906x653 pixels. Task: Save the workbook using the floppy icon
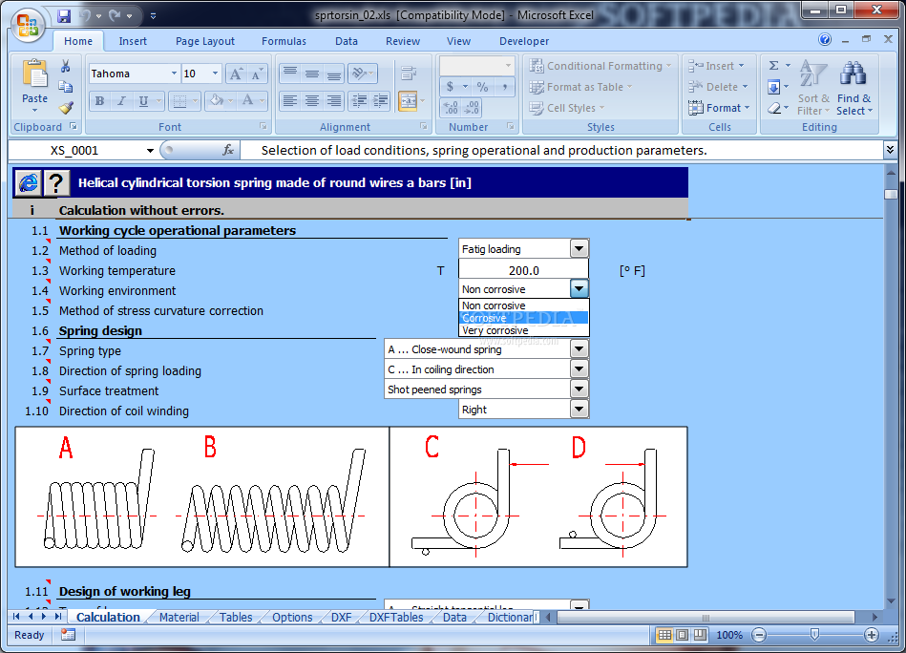(64, 15)
